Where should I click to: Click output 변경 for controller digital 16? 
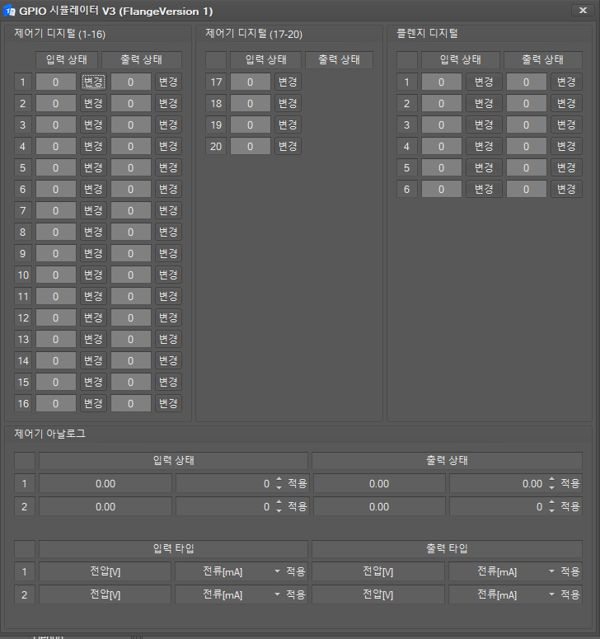(168, 403)
